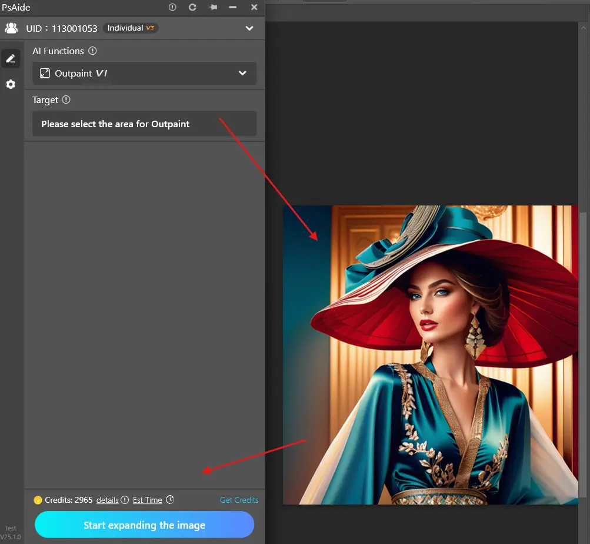Viewport: 590px width, 544px height.
Task: Select the pencil edit tab in sidebar
Action: (x=11, y=58)
